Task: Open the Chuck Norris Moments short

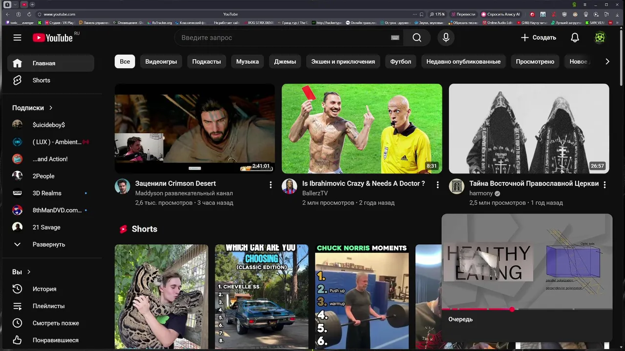Action: (x=362, y=297)
